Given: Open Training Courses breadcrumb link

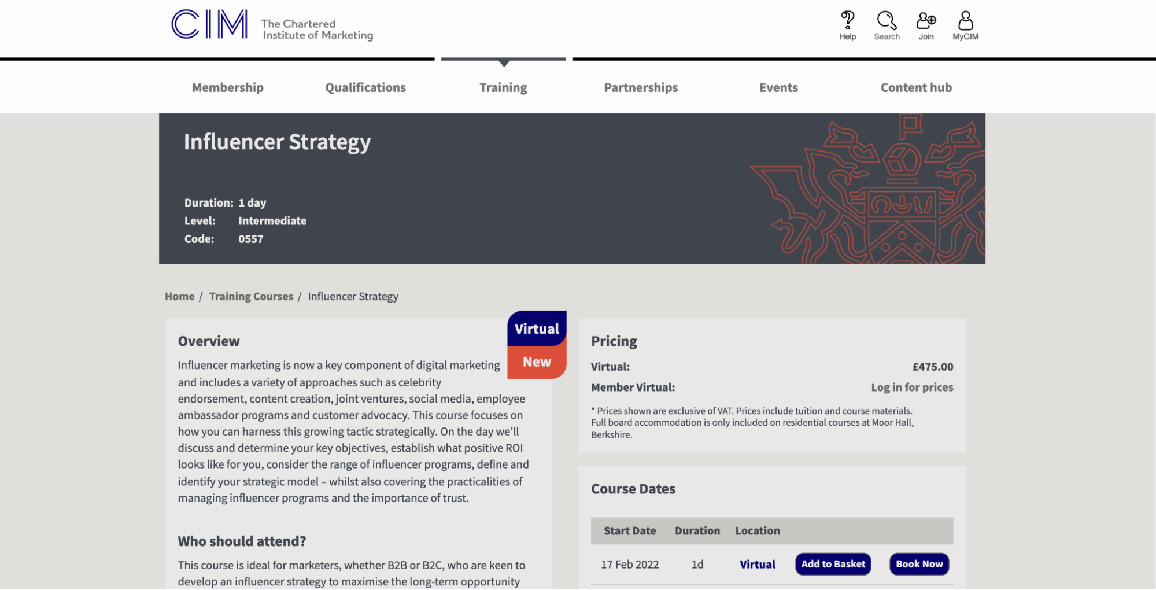Looking at the screenshot, I should pos(251,296).
